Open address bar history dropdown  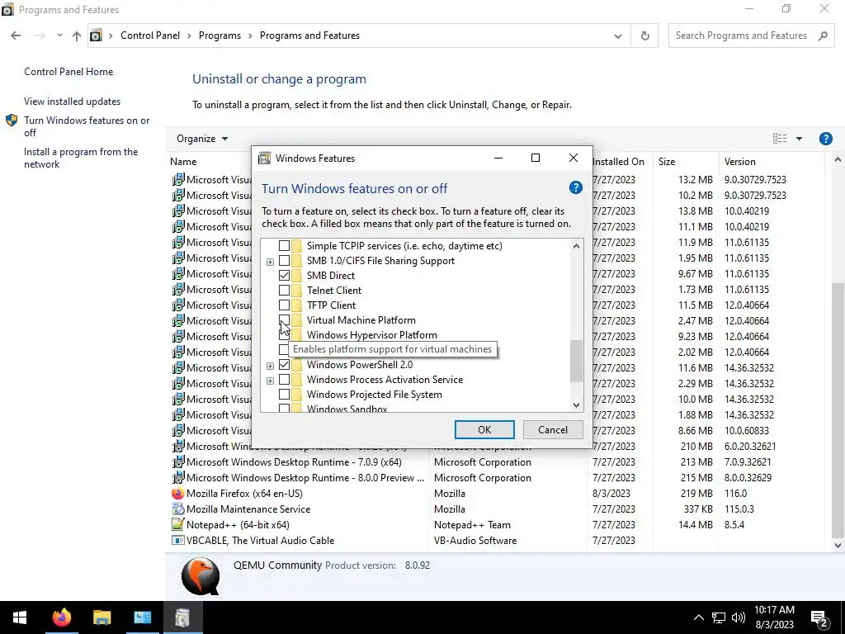[617, 36]
